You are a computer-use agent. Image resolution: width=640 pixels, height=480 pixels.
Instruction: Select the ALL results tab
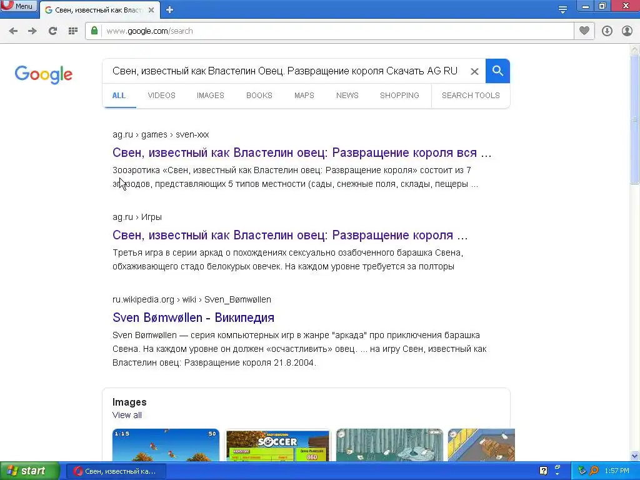119,96
